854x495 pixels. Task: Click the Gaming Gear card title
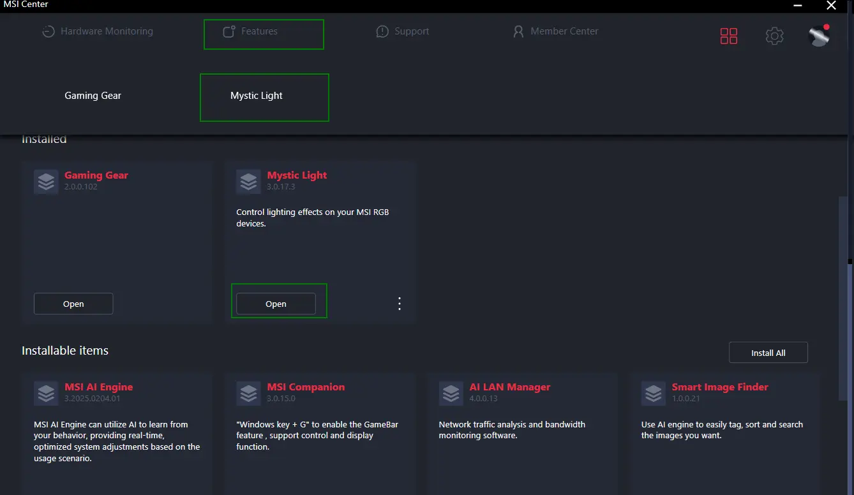[x=96, y=175]
